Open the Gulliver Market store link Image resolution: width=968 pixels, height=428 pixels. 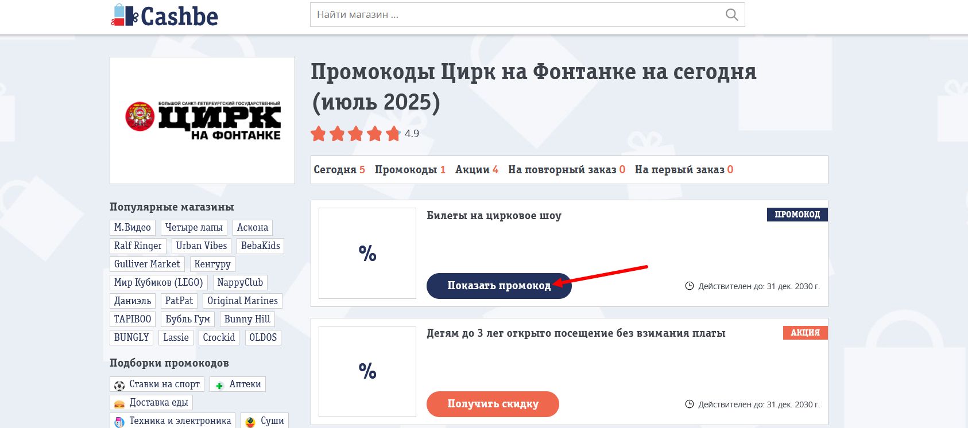147,264
